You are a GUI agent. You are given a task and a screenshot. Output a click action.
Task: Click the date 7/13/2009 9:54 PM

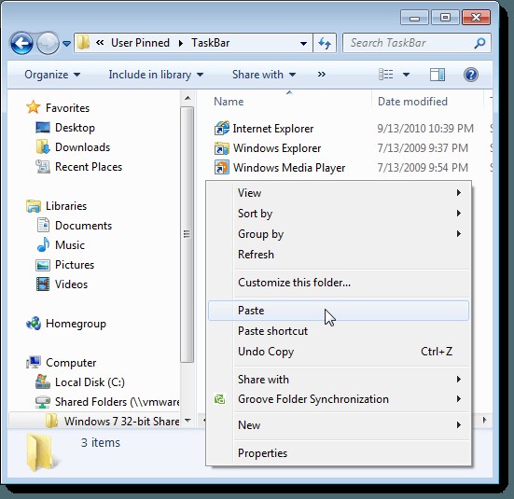click(x=423, y=168)
